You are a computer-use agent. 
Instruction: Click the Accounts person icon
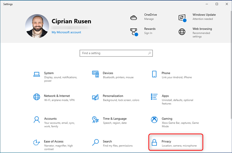coord(37,119)
